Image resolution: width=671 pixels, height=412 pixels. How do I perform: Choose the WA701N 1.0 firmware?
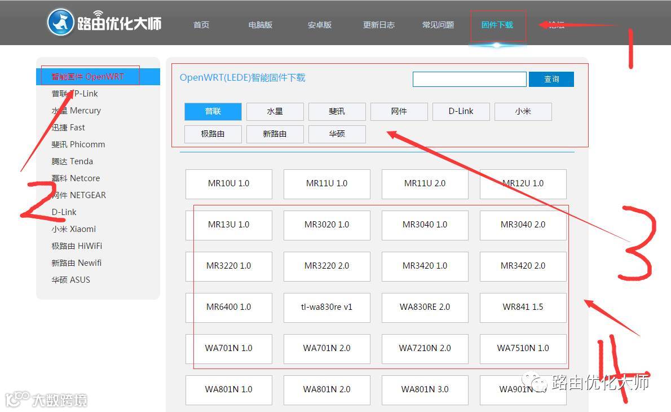click(229, 348)
